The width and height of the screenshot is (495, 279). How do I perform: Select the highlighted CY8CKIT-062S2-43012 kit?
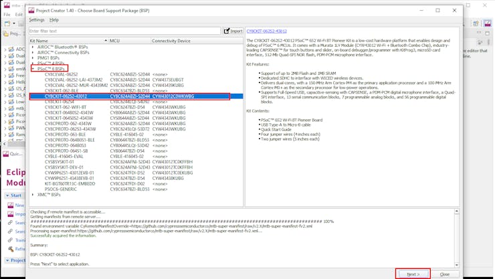[x=136, y=96]
